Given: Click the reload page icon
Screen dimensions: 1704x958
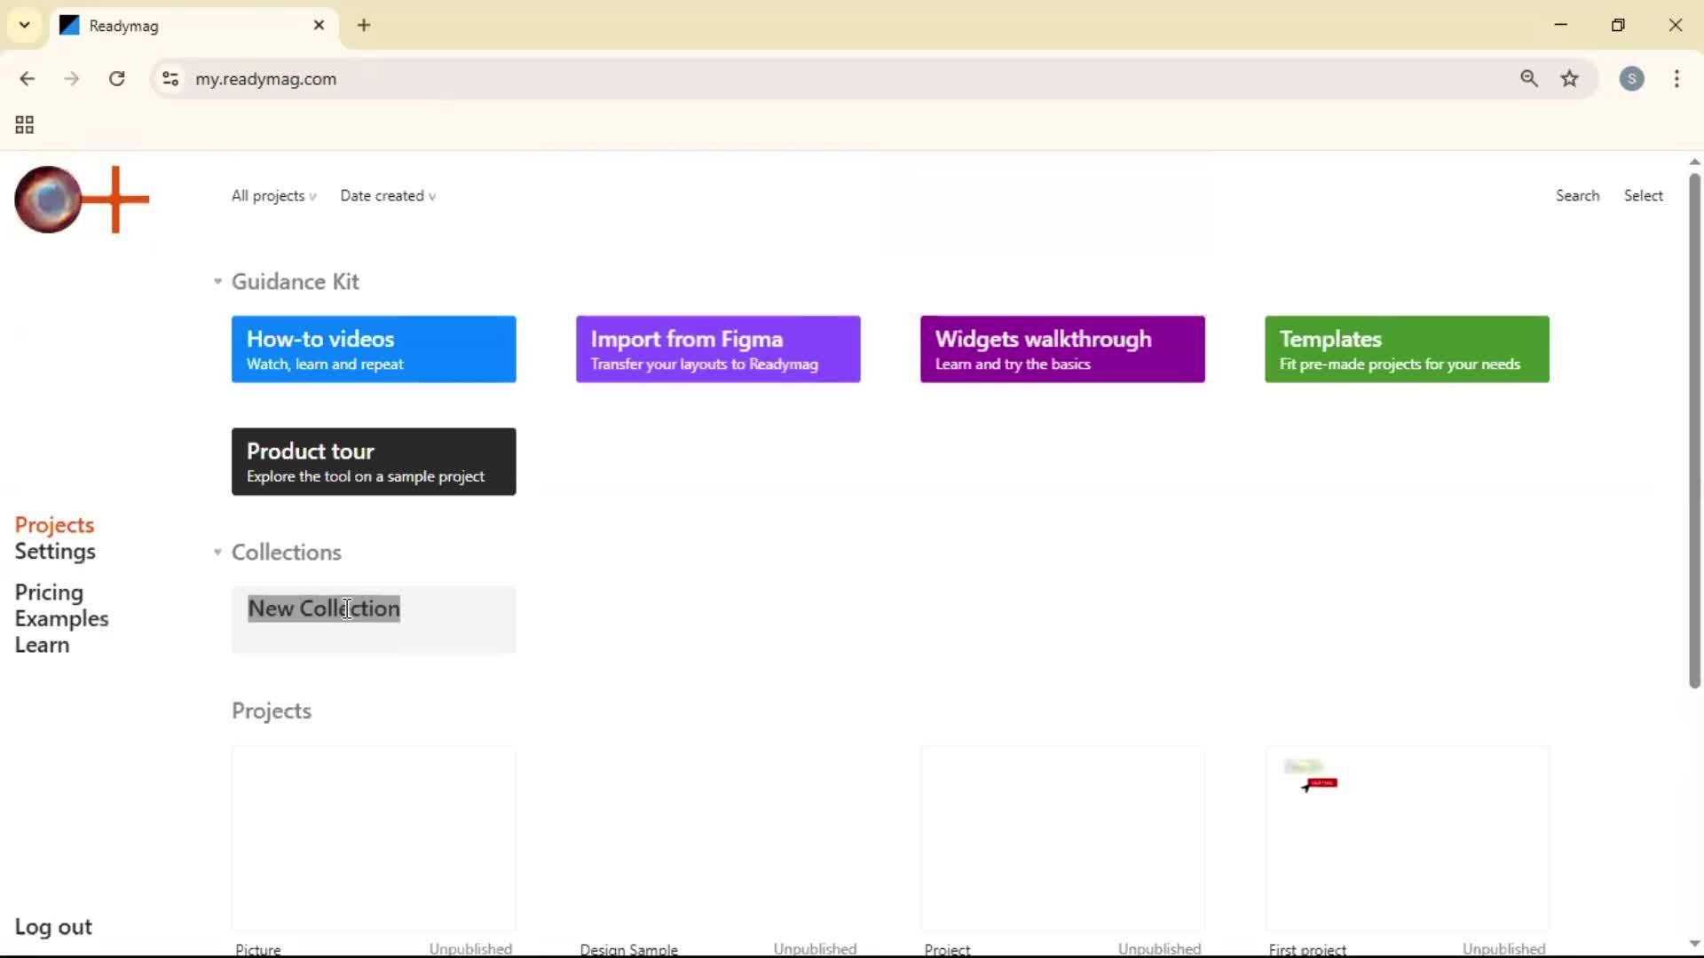Looking at the screenshot, I should (x=116, y=79).
